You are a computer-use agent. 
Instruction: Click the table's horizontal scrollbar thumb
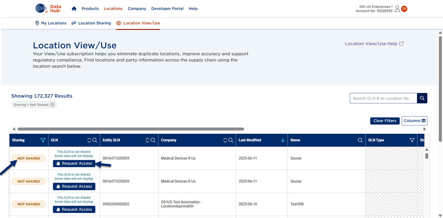coord(131,129)
